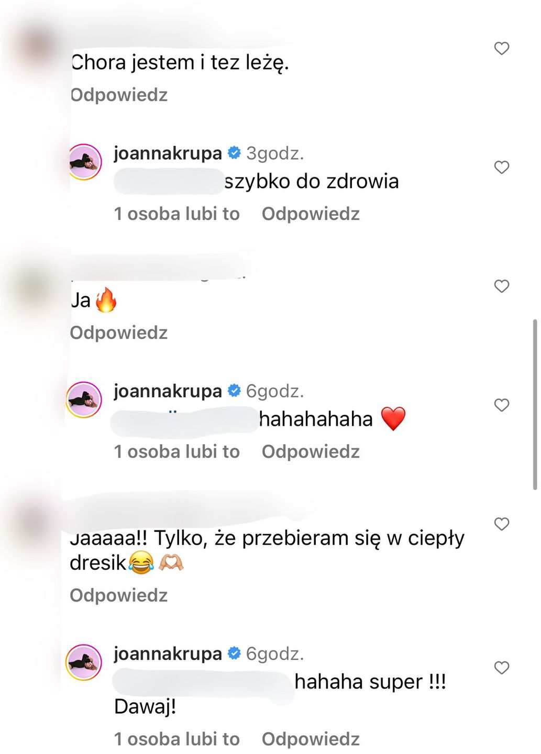
Task: Open joannakrupa avatar beside "szybko do zdrowia" reply
Action: click(84, 162)
